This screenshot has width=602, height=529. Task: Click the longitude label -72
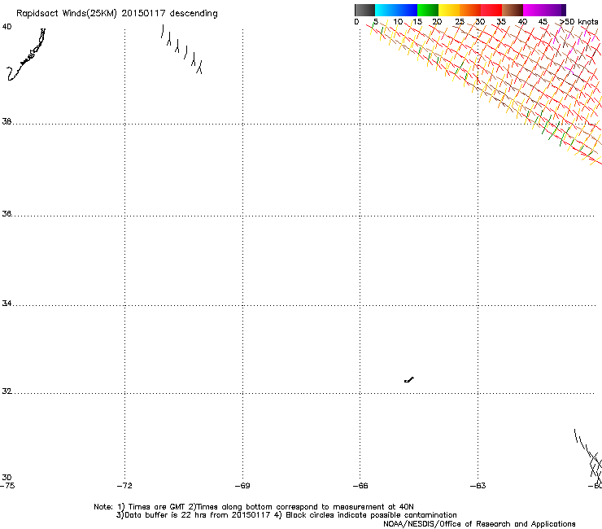(x=124, y=486)
